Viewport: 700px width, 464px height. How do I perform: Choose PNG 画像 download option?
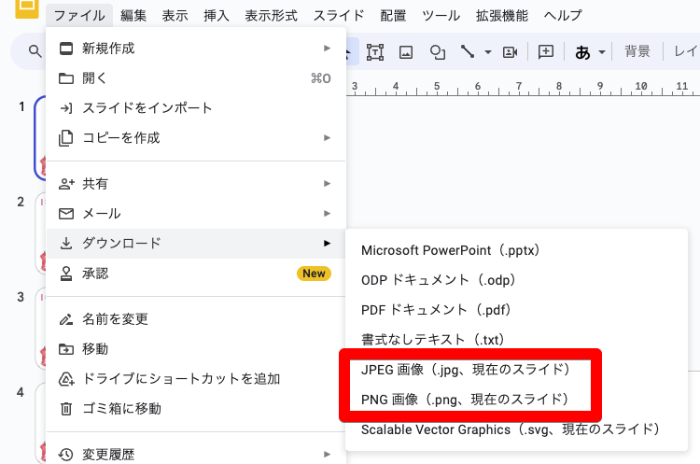click(x=464, y=400)
